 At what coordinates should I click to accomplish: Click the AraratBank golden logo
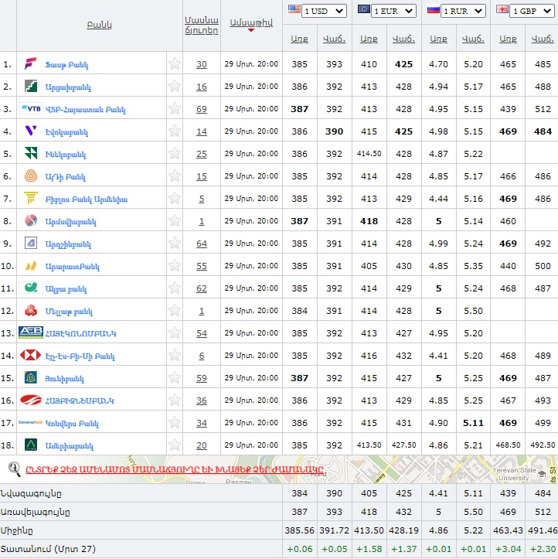click(x=31, y=266)
